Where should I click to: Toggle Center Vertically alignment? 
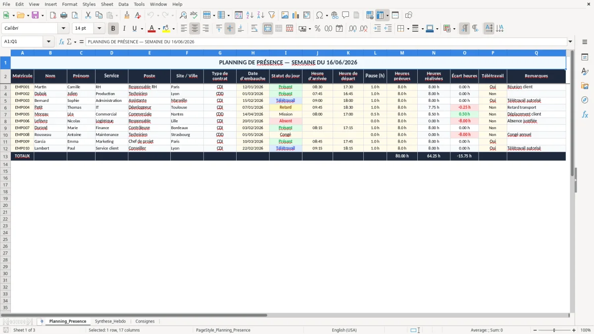pos(230,29)
